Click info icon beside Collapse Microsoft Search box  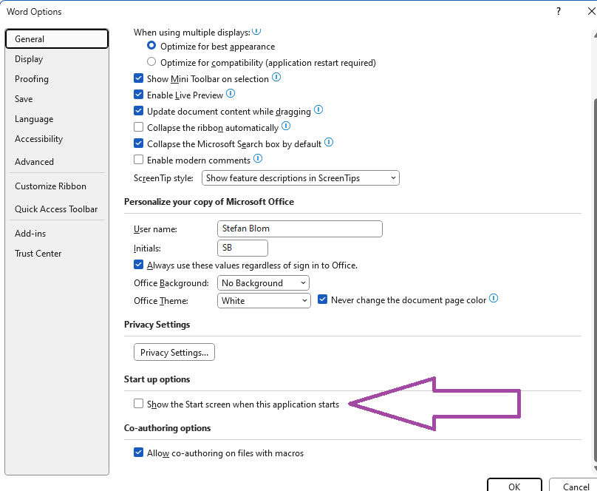tap(329, 143)
